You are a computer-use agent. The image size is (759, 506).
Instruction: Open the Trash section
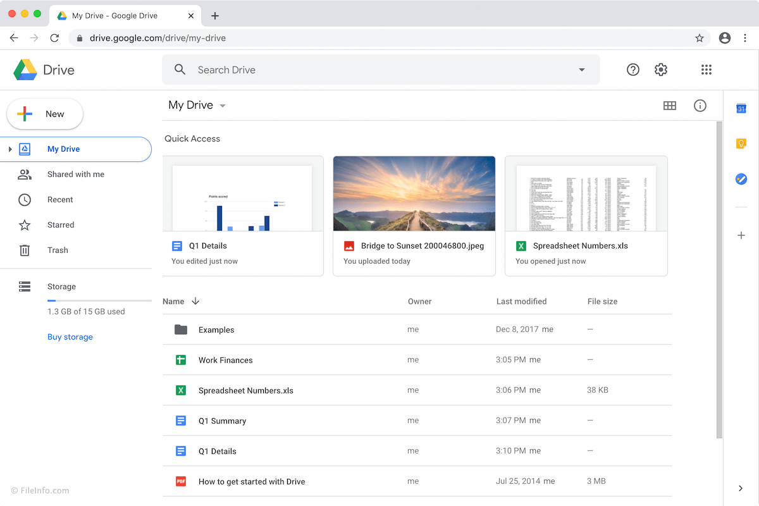(58, 250)
